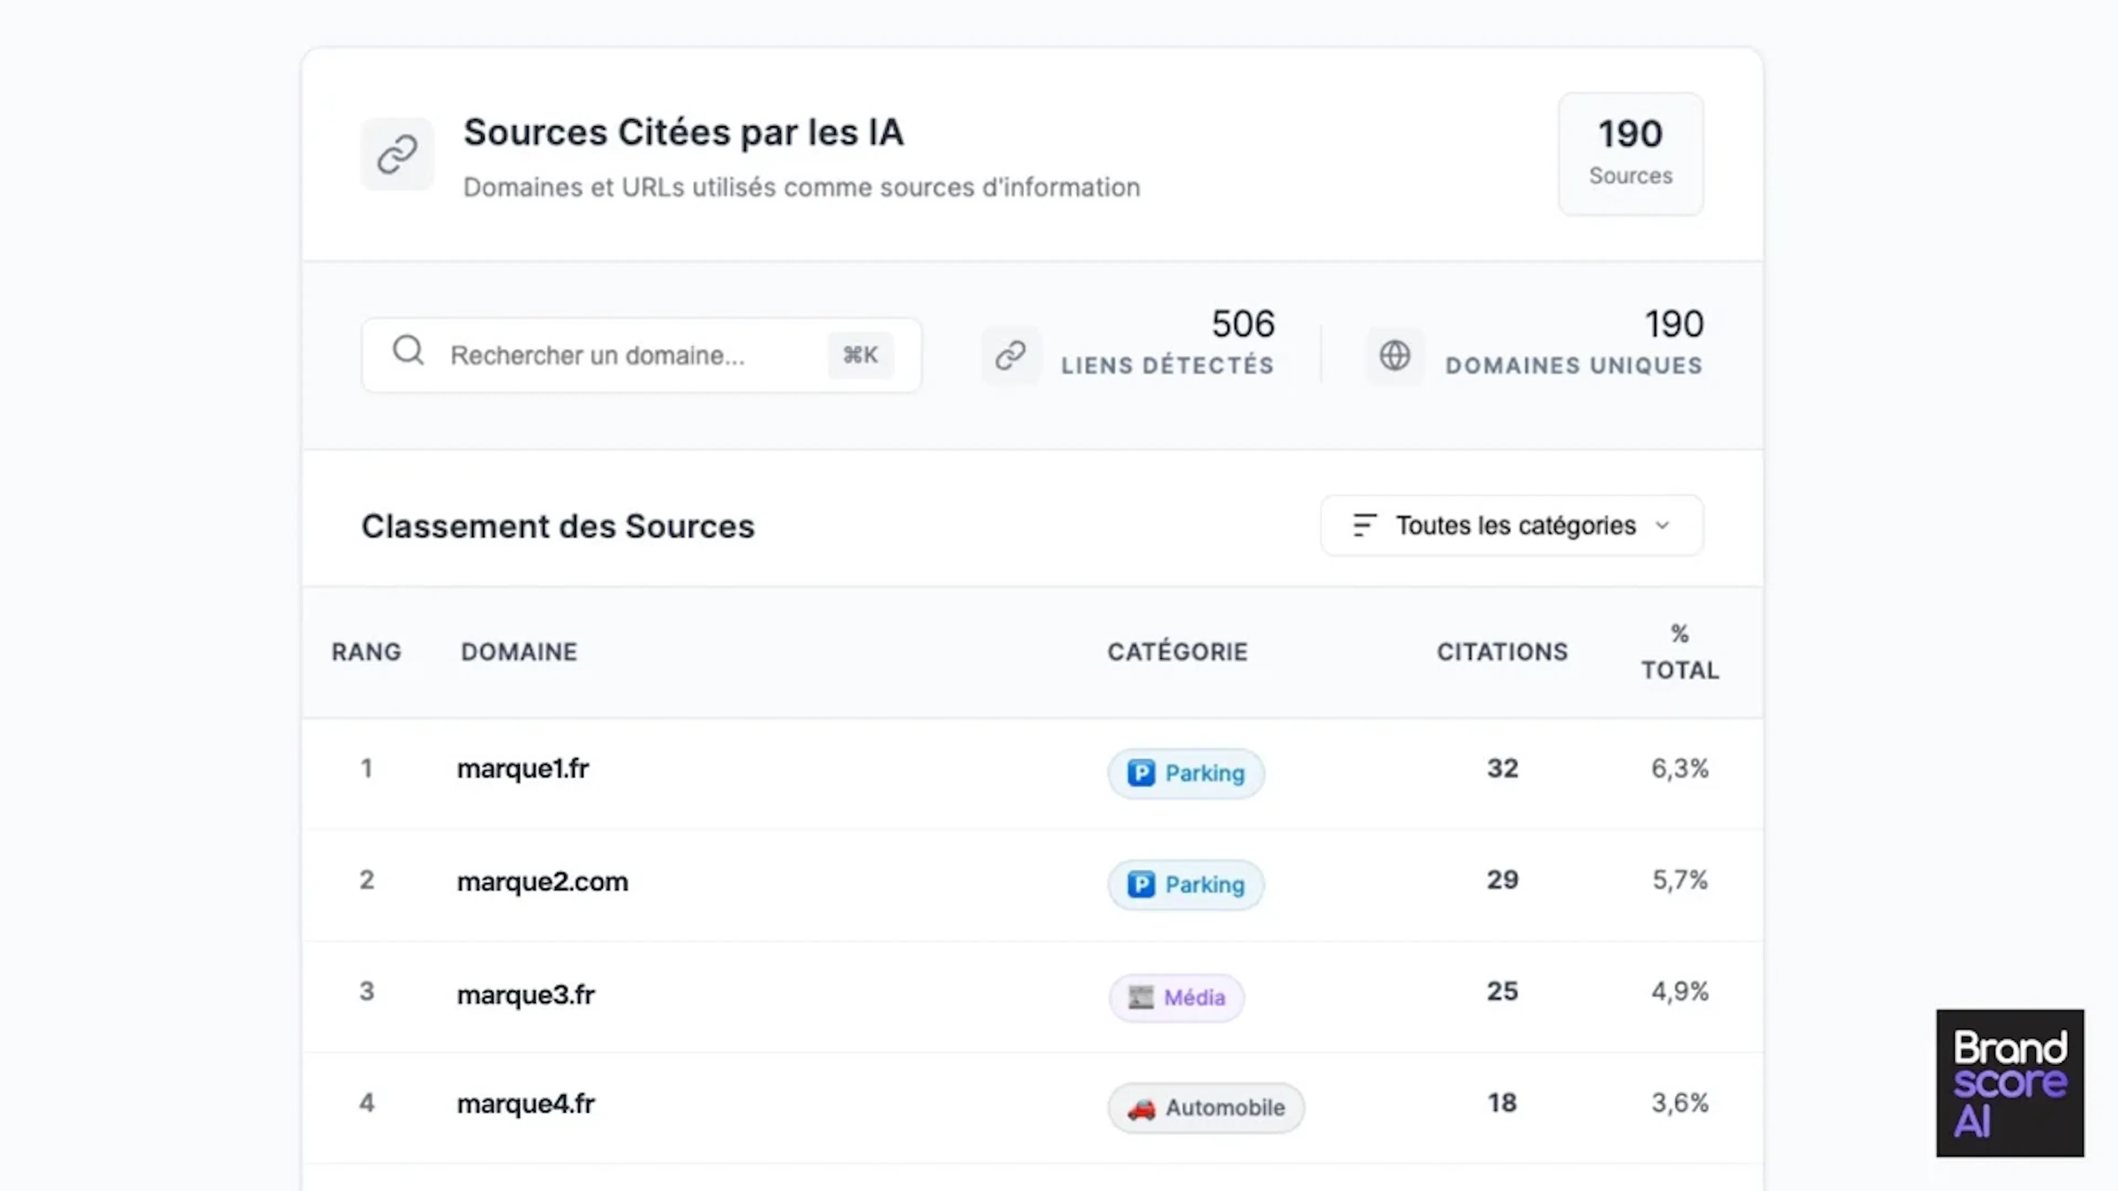Click the link icon next to Liens Détectés

[x=1010, y=355]
